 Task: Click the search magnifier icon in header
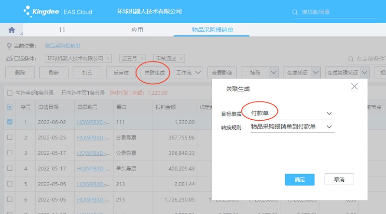coord(295,12)
